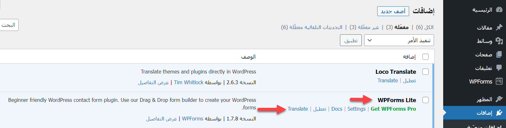Open the bulk actions dropdown
506x128 pixels.
click(x=399, y=40)
